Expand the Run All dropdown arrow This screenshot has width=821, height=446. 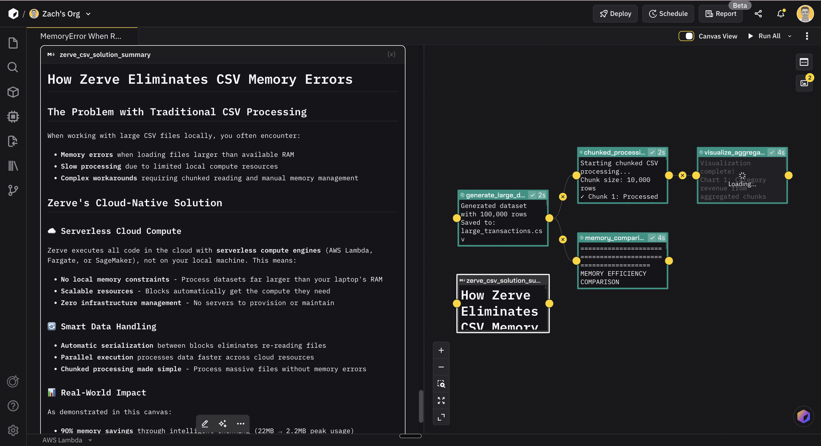[790, 36]
